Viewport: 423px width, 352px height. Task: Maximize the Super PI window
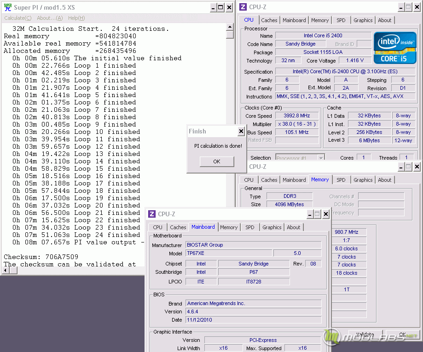220,7
